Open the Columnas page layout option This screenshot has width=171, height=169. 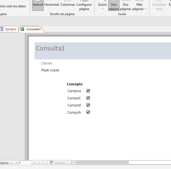68,5
